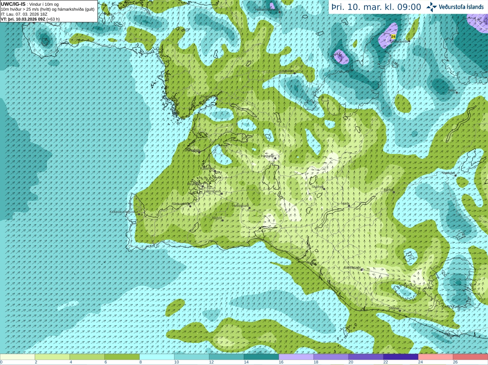The width and height of the screenshot is (488, 365).
Task: Select the 2–4 m/s legend color band
Action: click(x=52, y=357)
